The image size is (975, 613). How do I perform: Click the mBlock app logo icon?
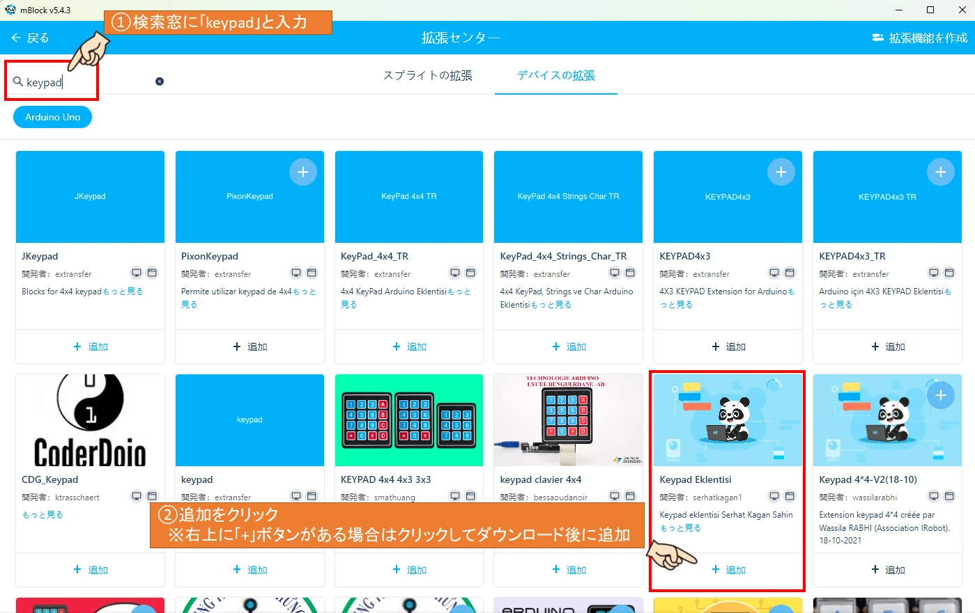tap(10, 10)
